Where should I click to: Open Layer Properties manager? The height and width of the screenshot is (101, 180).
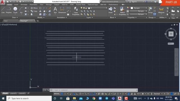(x=76, y=11)
